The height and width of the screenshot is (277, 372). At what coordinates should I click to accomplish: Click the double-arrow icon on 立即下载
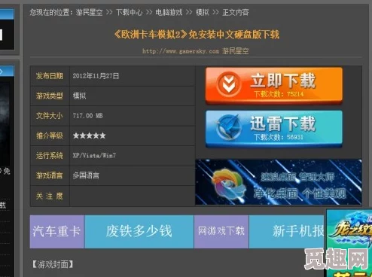[229, 84]
